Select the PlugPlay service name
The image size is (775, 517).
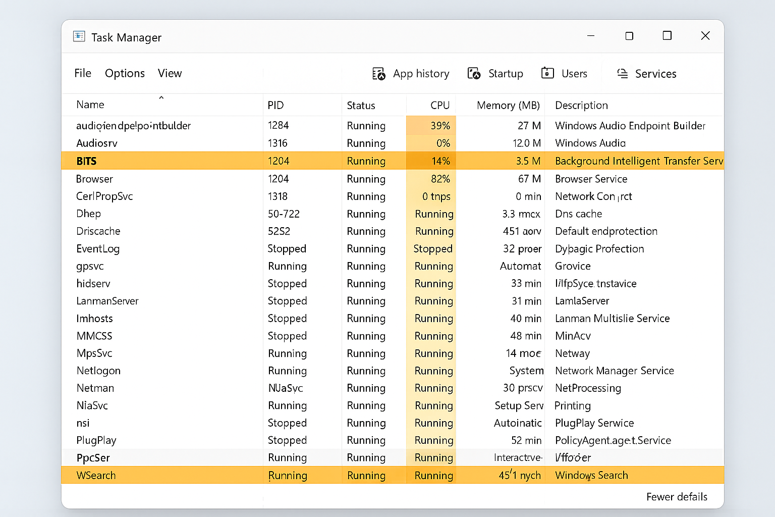click(x=96, y=440)
